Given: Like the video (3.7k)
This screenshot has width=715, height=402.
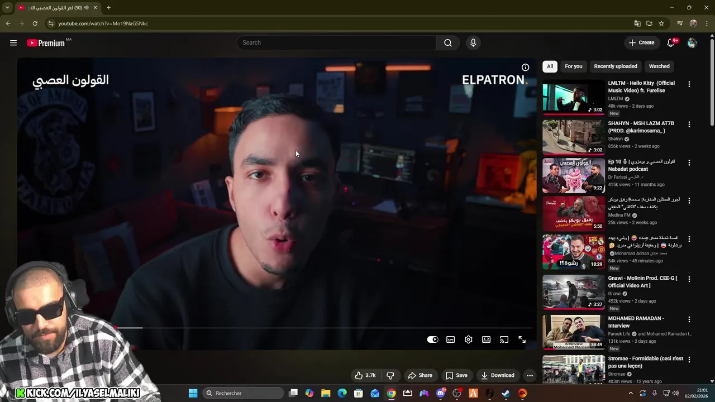Looking at the screenshot, I should click(x=365, y=375).
